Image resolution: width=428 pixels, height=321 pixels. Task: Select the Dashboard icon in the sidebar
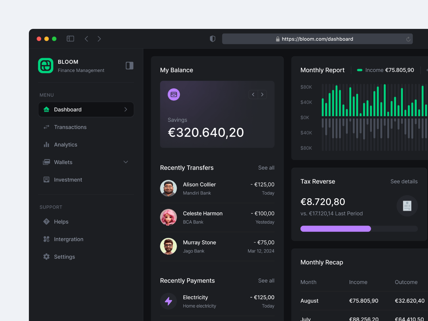point(46,109)
